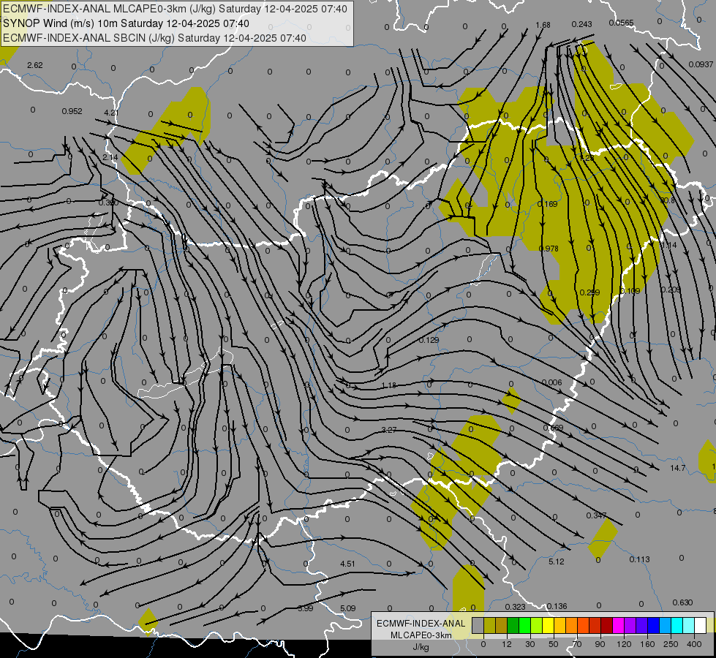The width and height of the screenshot is (716, 658).
Task: Click the legend title ECMWF-INDEX-ANAL
Action: (421, 624)
